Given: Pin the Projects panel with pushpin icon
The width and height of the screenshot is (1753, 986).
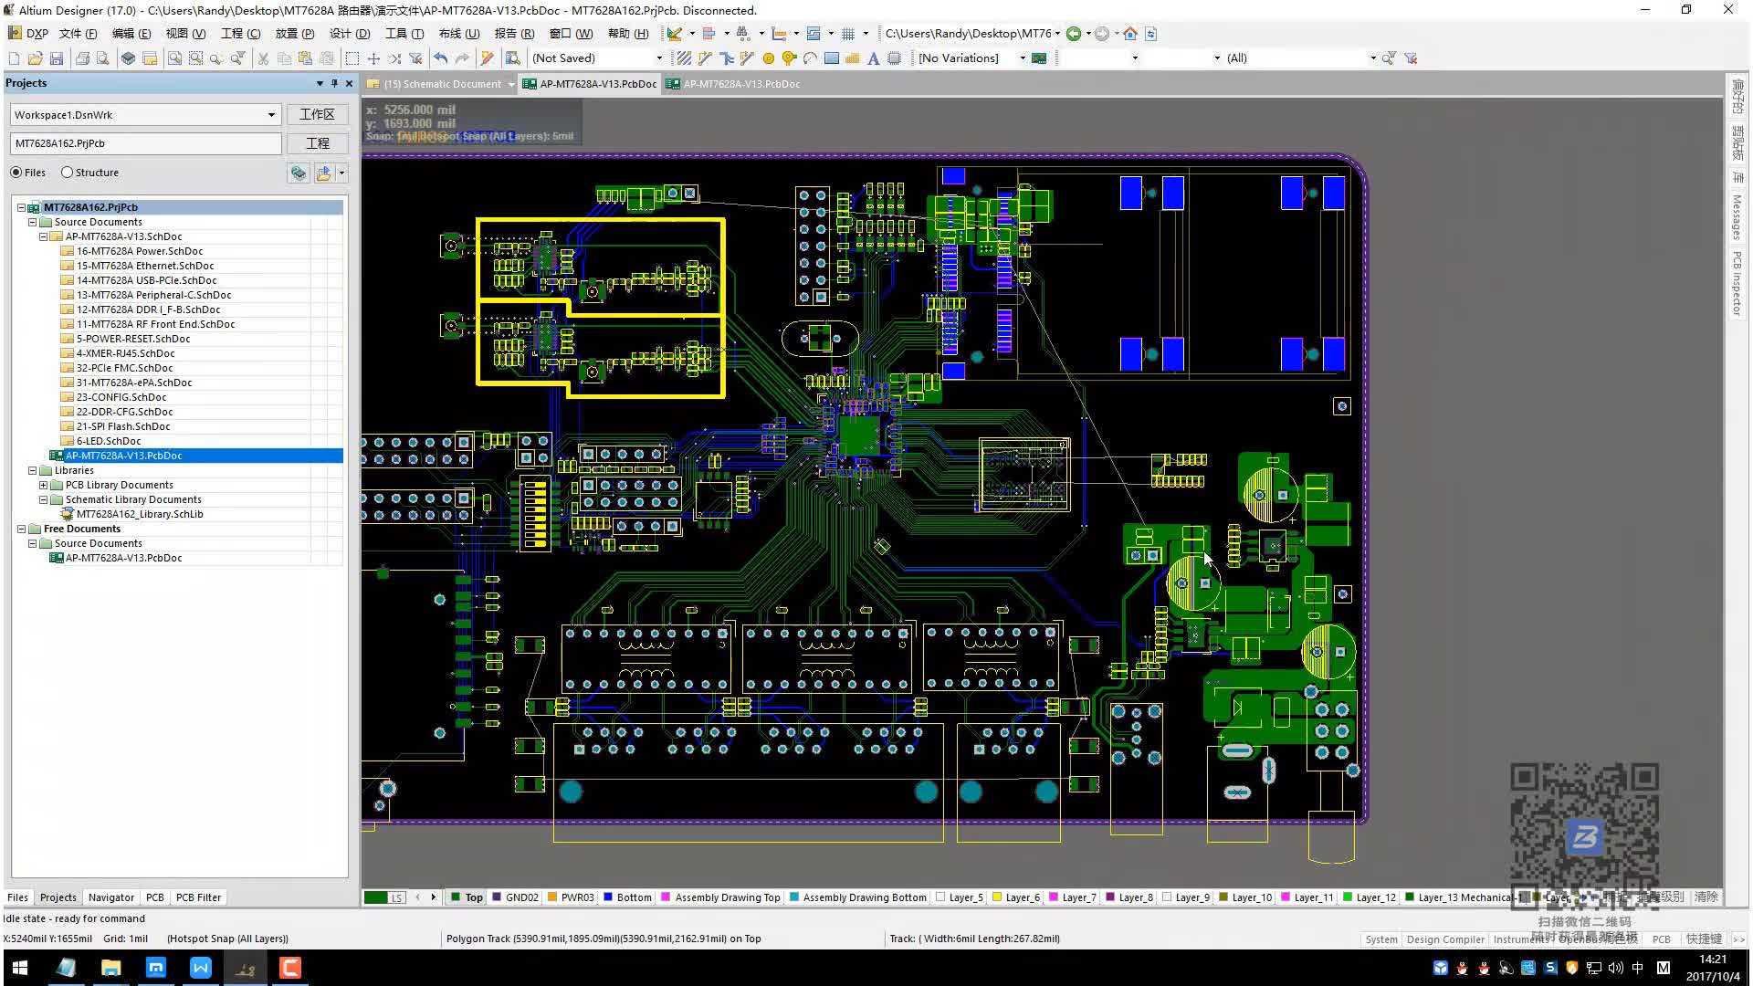Looking at the screenshot, I should (334, 83).
